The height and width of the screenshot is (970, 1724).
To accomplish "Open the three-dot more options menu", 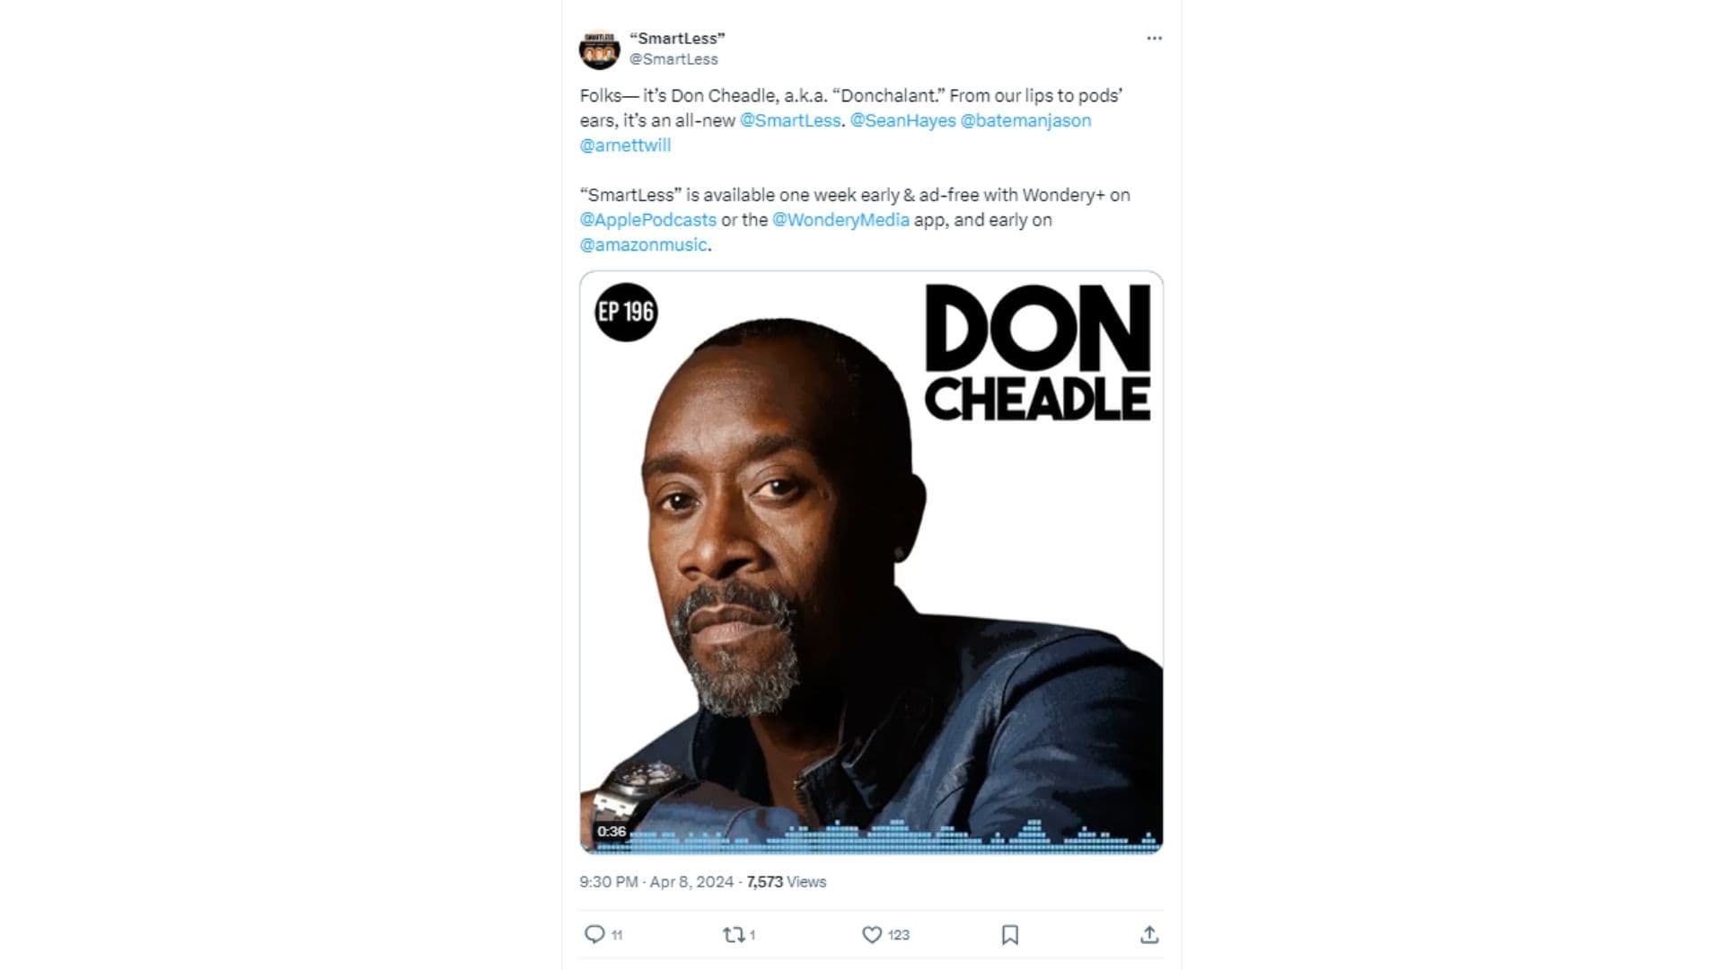I will point(1154,39).
